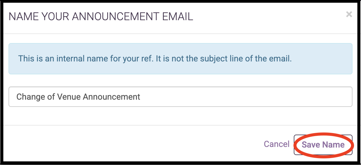Click the Name Your Announcement Email heading
Screen dimensions: 361x165
pos(101,16)
